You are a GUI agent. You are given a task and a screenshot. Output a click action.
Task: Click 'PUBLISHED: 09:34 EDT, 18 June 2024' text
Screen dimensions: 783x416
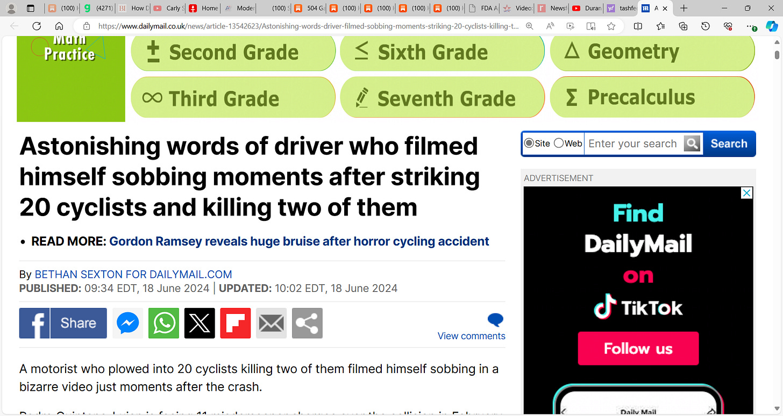tap(115, 288)
